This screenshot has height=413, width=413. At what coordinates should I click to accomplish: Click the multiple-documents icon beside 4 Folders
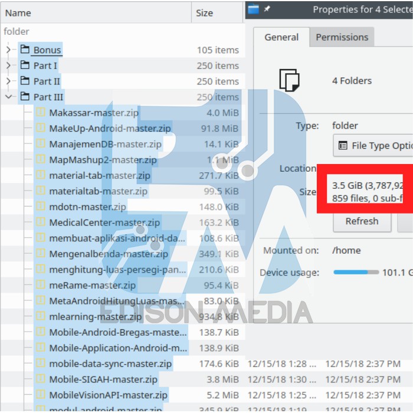click(x=289, y=80)
